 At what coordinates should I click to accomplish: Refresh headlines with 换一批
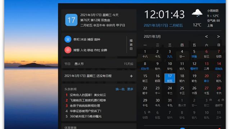(x=120, y=89)
